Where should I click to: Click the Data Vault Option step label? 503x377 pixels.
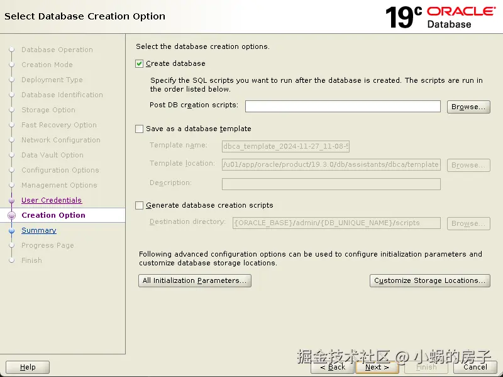click(x=52, y=155)
